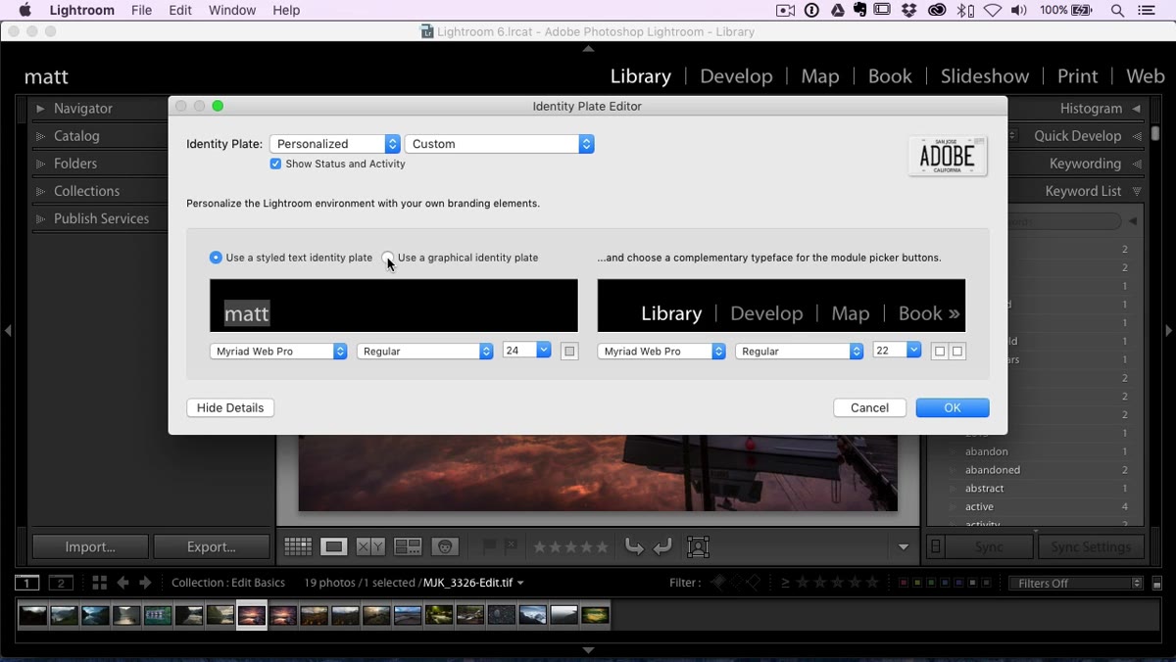1176x662 pixels.
Task: Uncheck Show Status and Activity
Action: [275, 164]
